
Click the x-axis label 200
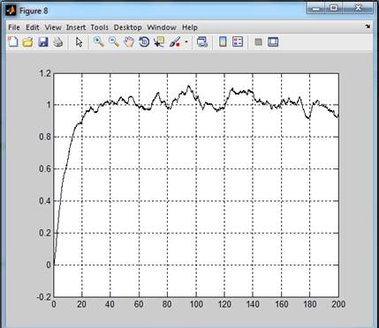click(x=338, y=304)
